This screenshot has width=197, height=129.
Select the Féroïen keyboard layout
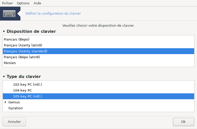10,63
